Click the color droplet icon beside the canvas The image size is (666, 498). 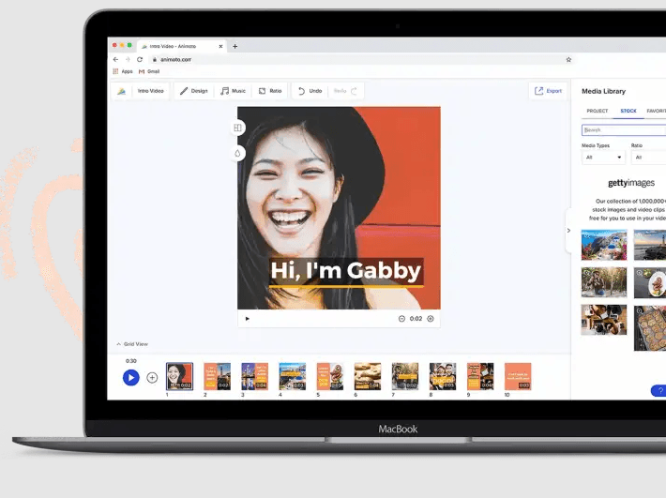click(x=238, y=153)
